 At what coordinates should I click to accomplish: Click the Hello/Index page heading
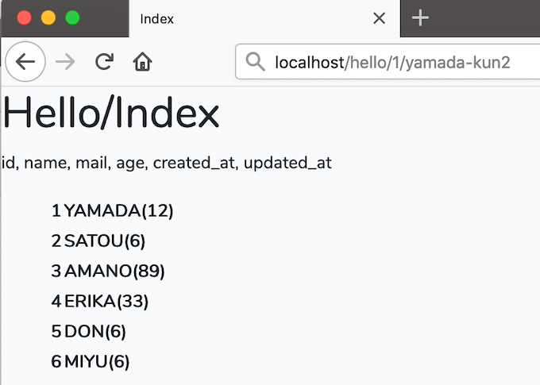(x=111, y=112)
